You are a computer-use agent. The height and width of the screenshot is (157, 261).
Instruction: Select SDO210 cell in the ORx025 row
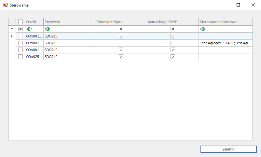click(x=69, y=57)
